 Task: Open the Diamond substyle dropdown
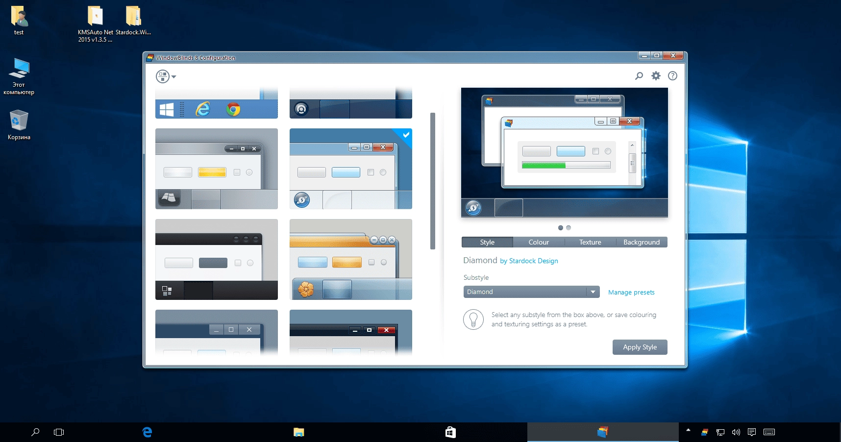click(531, 292)
